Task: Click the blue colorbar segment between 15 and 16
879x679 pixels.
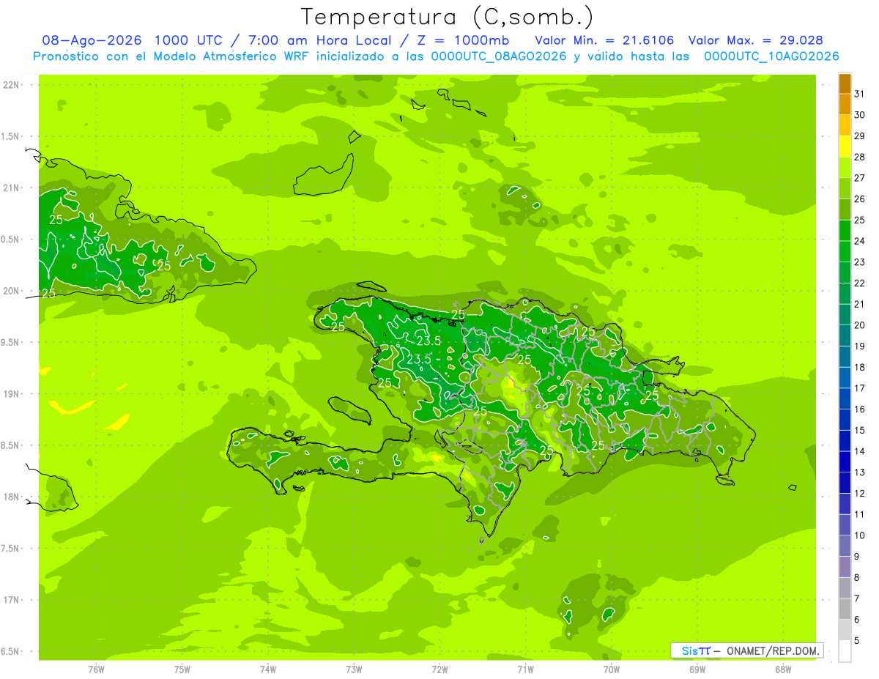Action: (845, 420)
